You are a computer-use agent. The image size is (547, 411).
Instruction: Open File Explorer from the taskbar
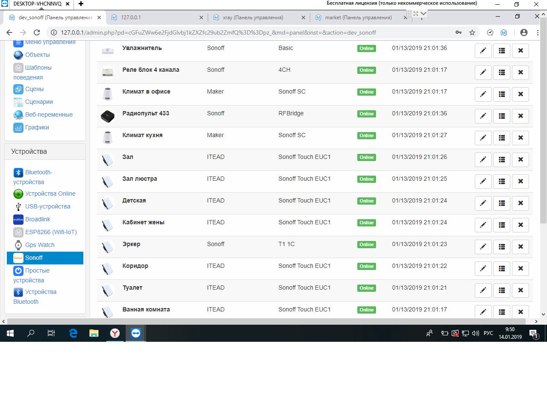click(x=94, y=333)
